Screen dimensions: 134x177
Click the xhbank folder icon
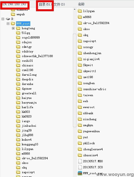80,113
